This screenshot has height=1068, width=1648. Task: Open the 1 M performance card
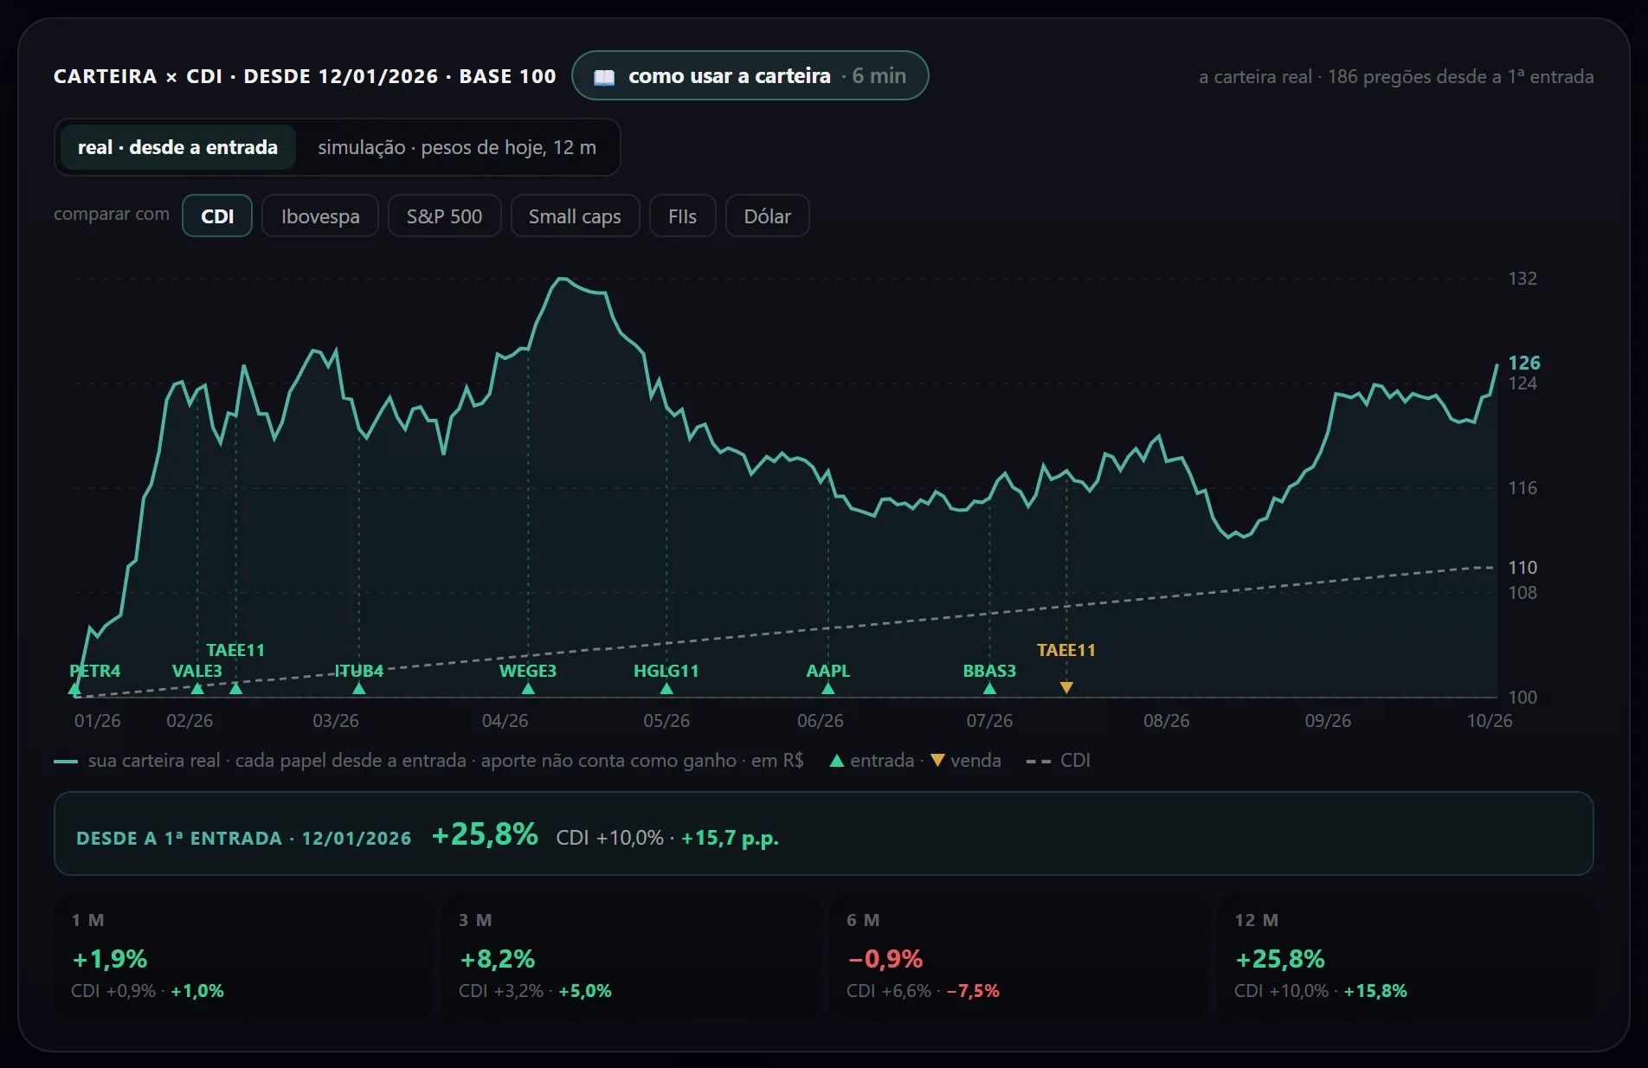tap(241, 956)
